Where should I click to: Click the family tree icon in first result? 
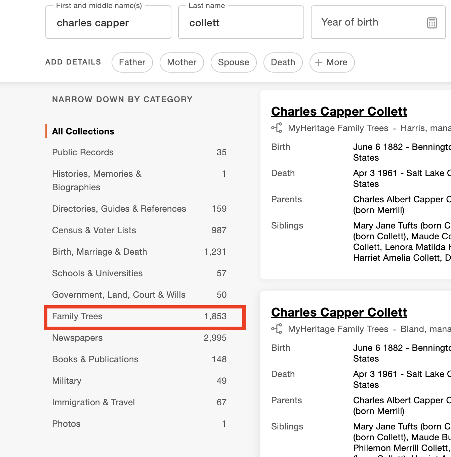point(277,128)
